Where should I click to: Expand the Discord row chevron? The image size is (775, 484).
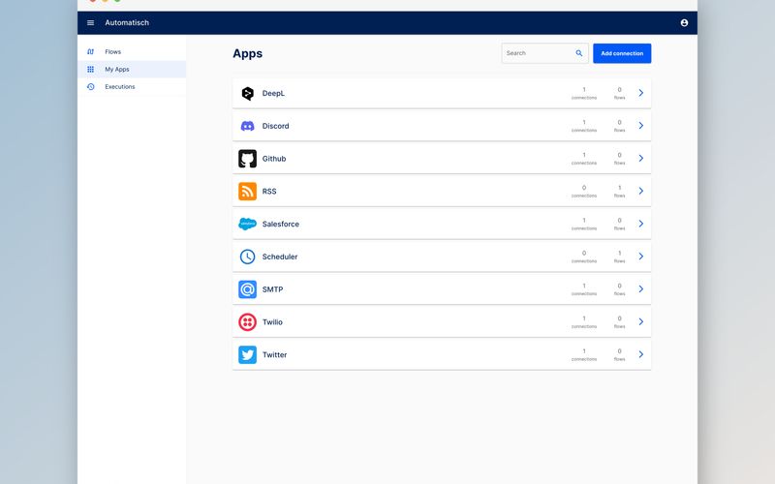[640, 126]
